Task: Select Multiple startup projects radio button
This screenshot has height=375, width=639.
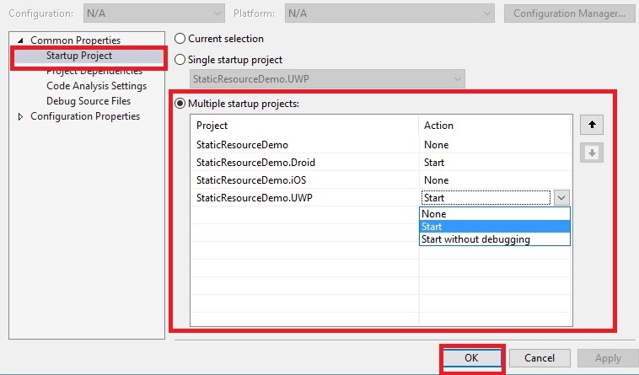Action: tap(180, 104)
